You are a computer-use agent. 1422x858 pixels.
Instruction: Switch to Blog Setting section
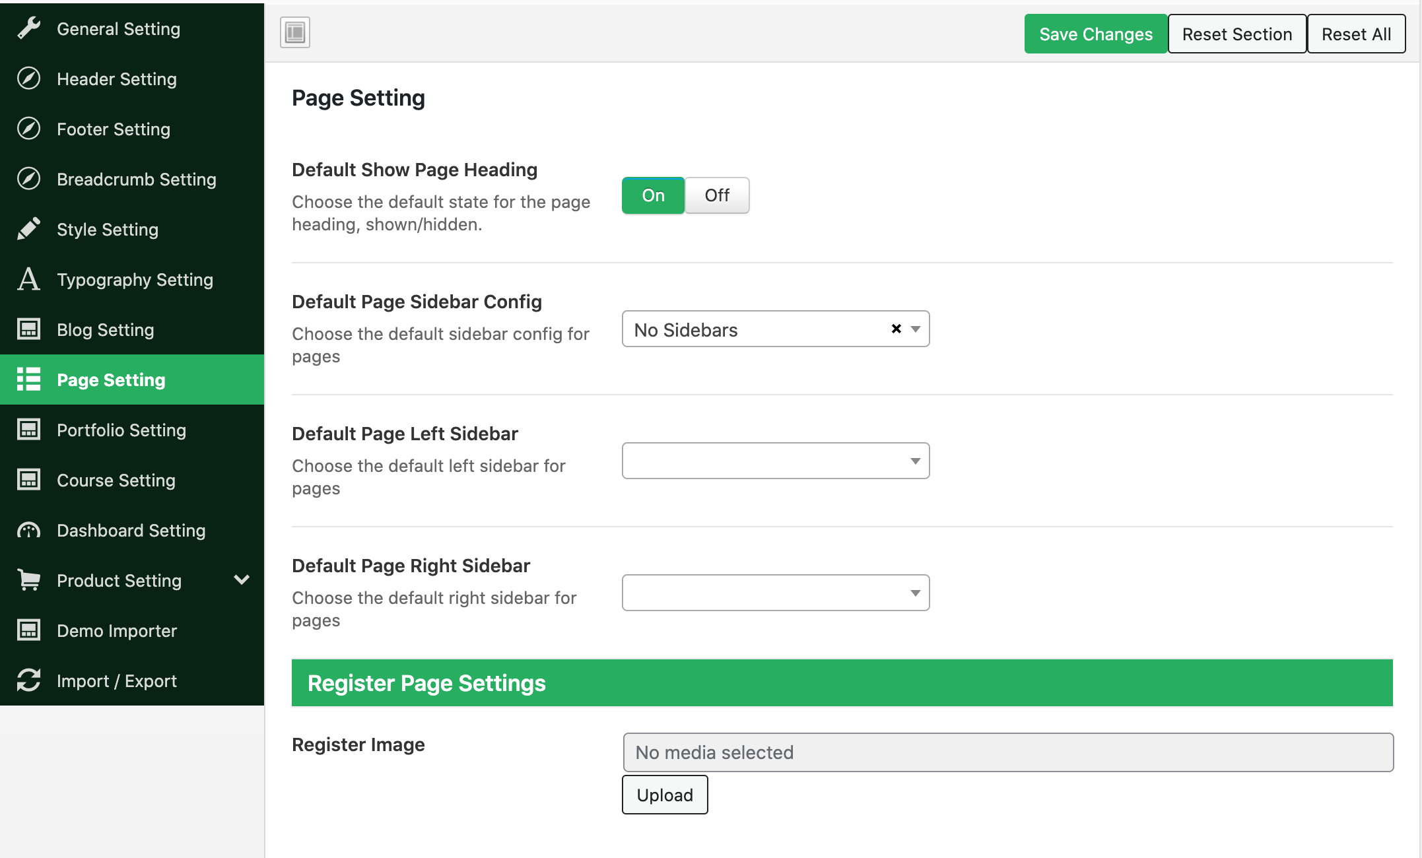click(x=132, y=329)
